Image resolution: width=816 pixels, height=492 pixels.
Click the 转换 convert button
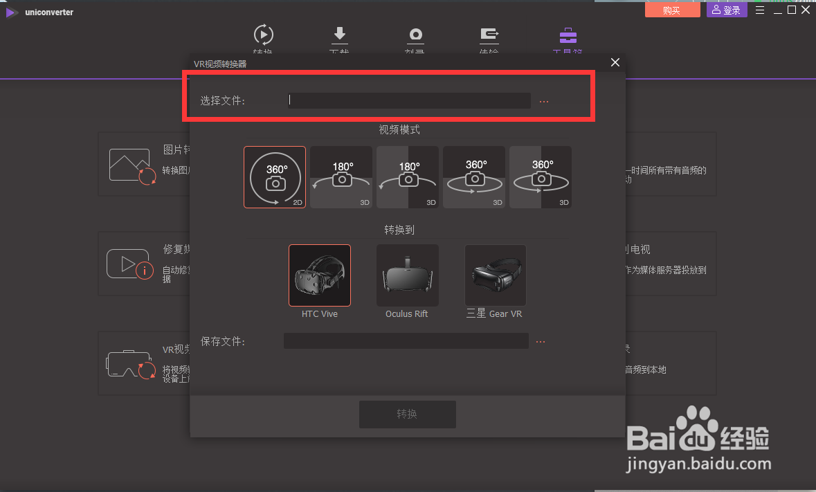click(x=408, y=414)
